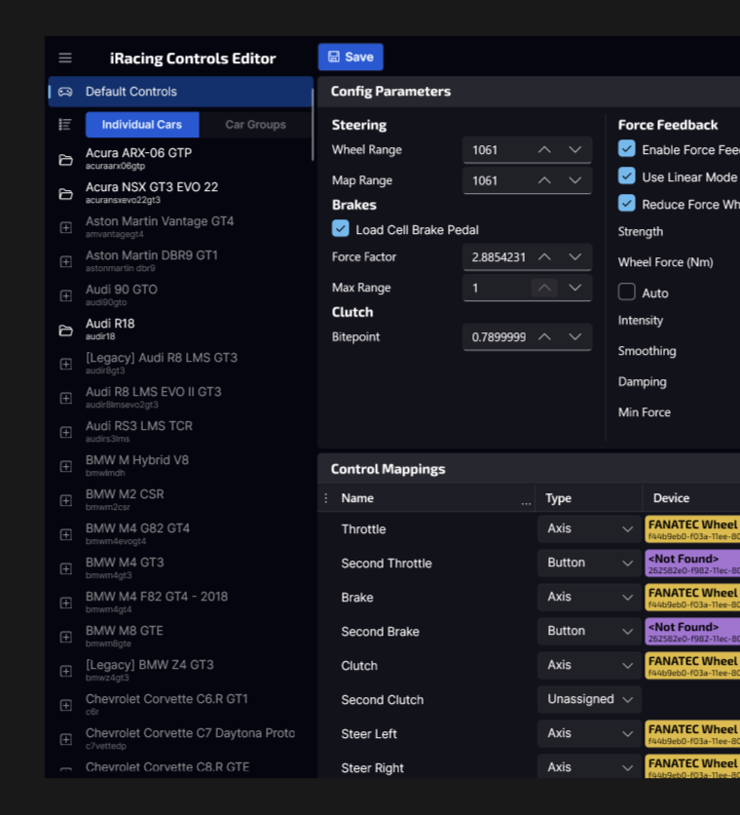Screen dimensions: 740x815
Task: Increase Wheel Range with up arrow
Action: [544, 150]
